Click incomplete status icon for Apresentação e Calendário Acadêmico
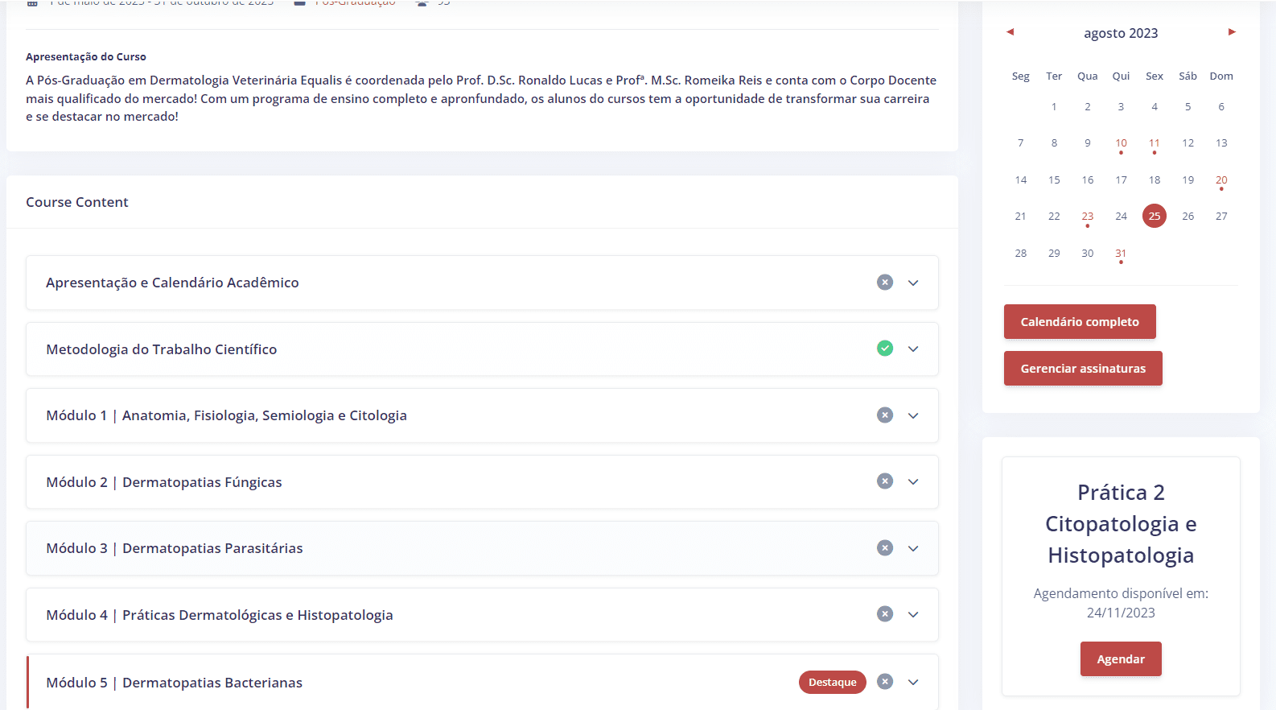 click(x=884, y=283)
